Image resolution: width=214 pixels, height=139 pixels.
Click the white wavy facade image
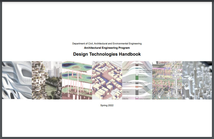(17, 80)
